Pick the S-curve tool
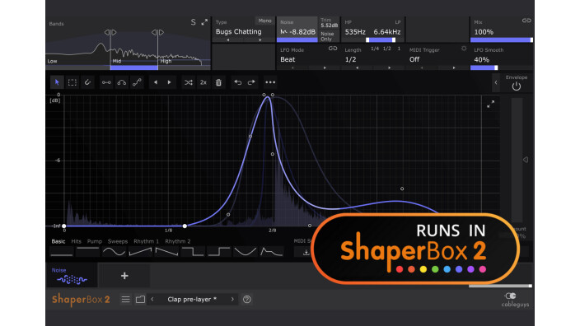 137,82
